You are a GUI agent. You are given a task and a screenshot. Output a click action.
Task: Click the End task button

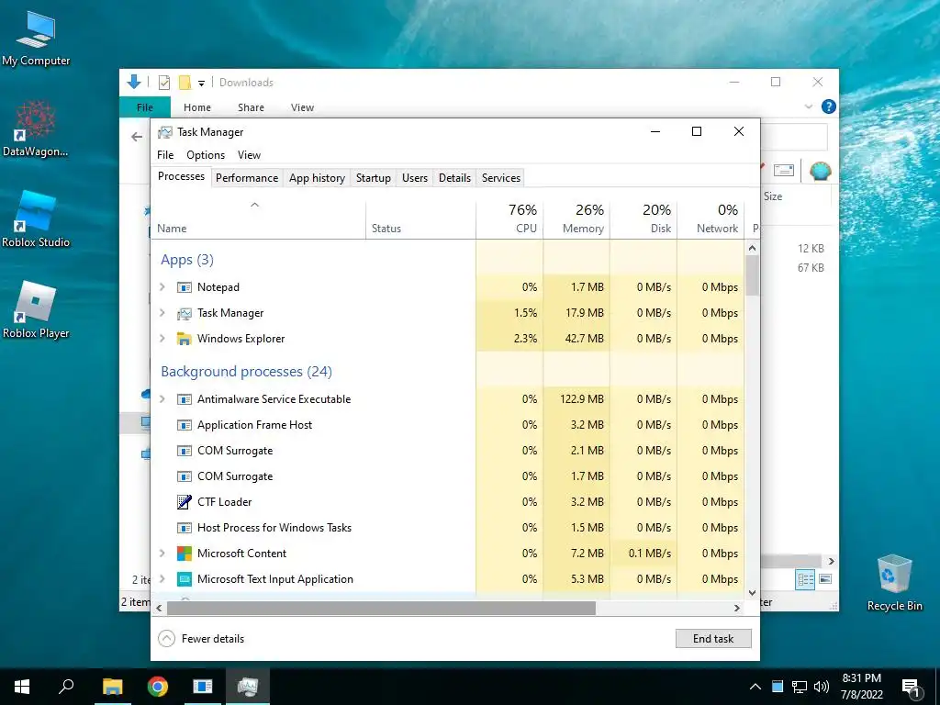coord(713,639)
